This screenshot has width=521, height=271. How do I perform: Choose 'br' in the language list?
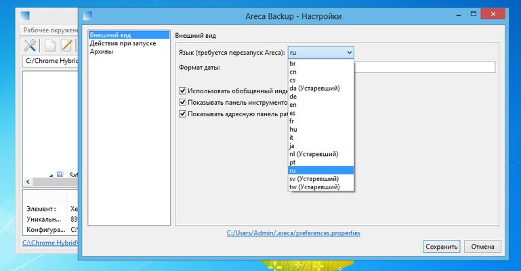click(320, 64)
